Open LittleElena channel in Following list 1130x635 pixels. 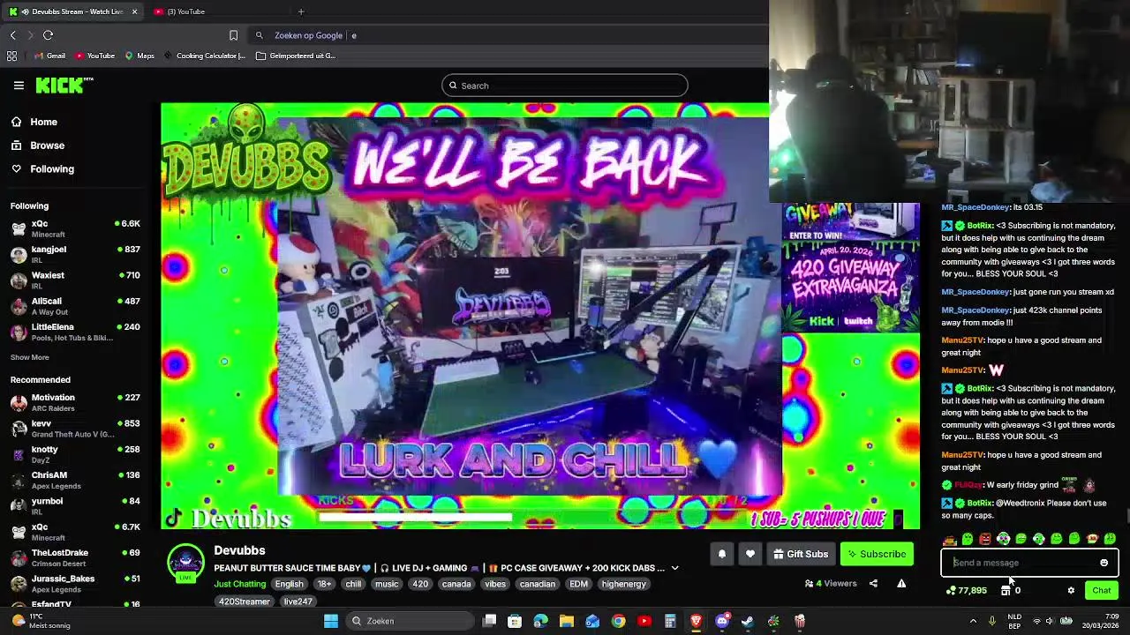coord(75,332)
